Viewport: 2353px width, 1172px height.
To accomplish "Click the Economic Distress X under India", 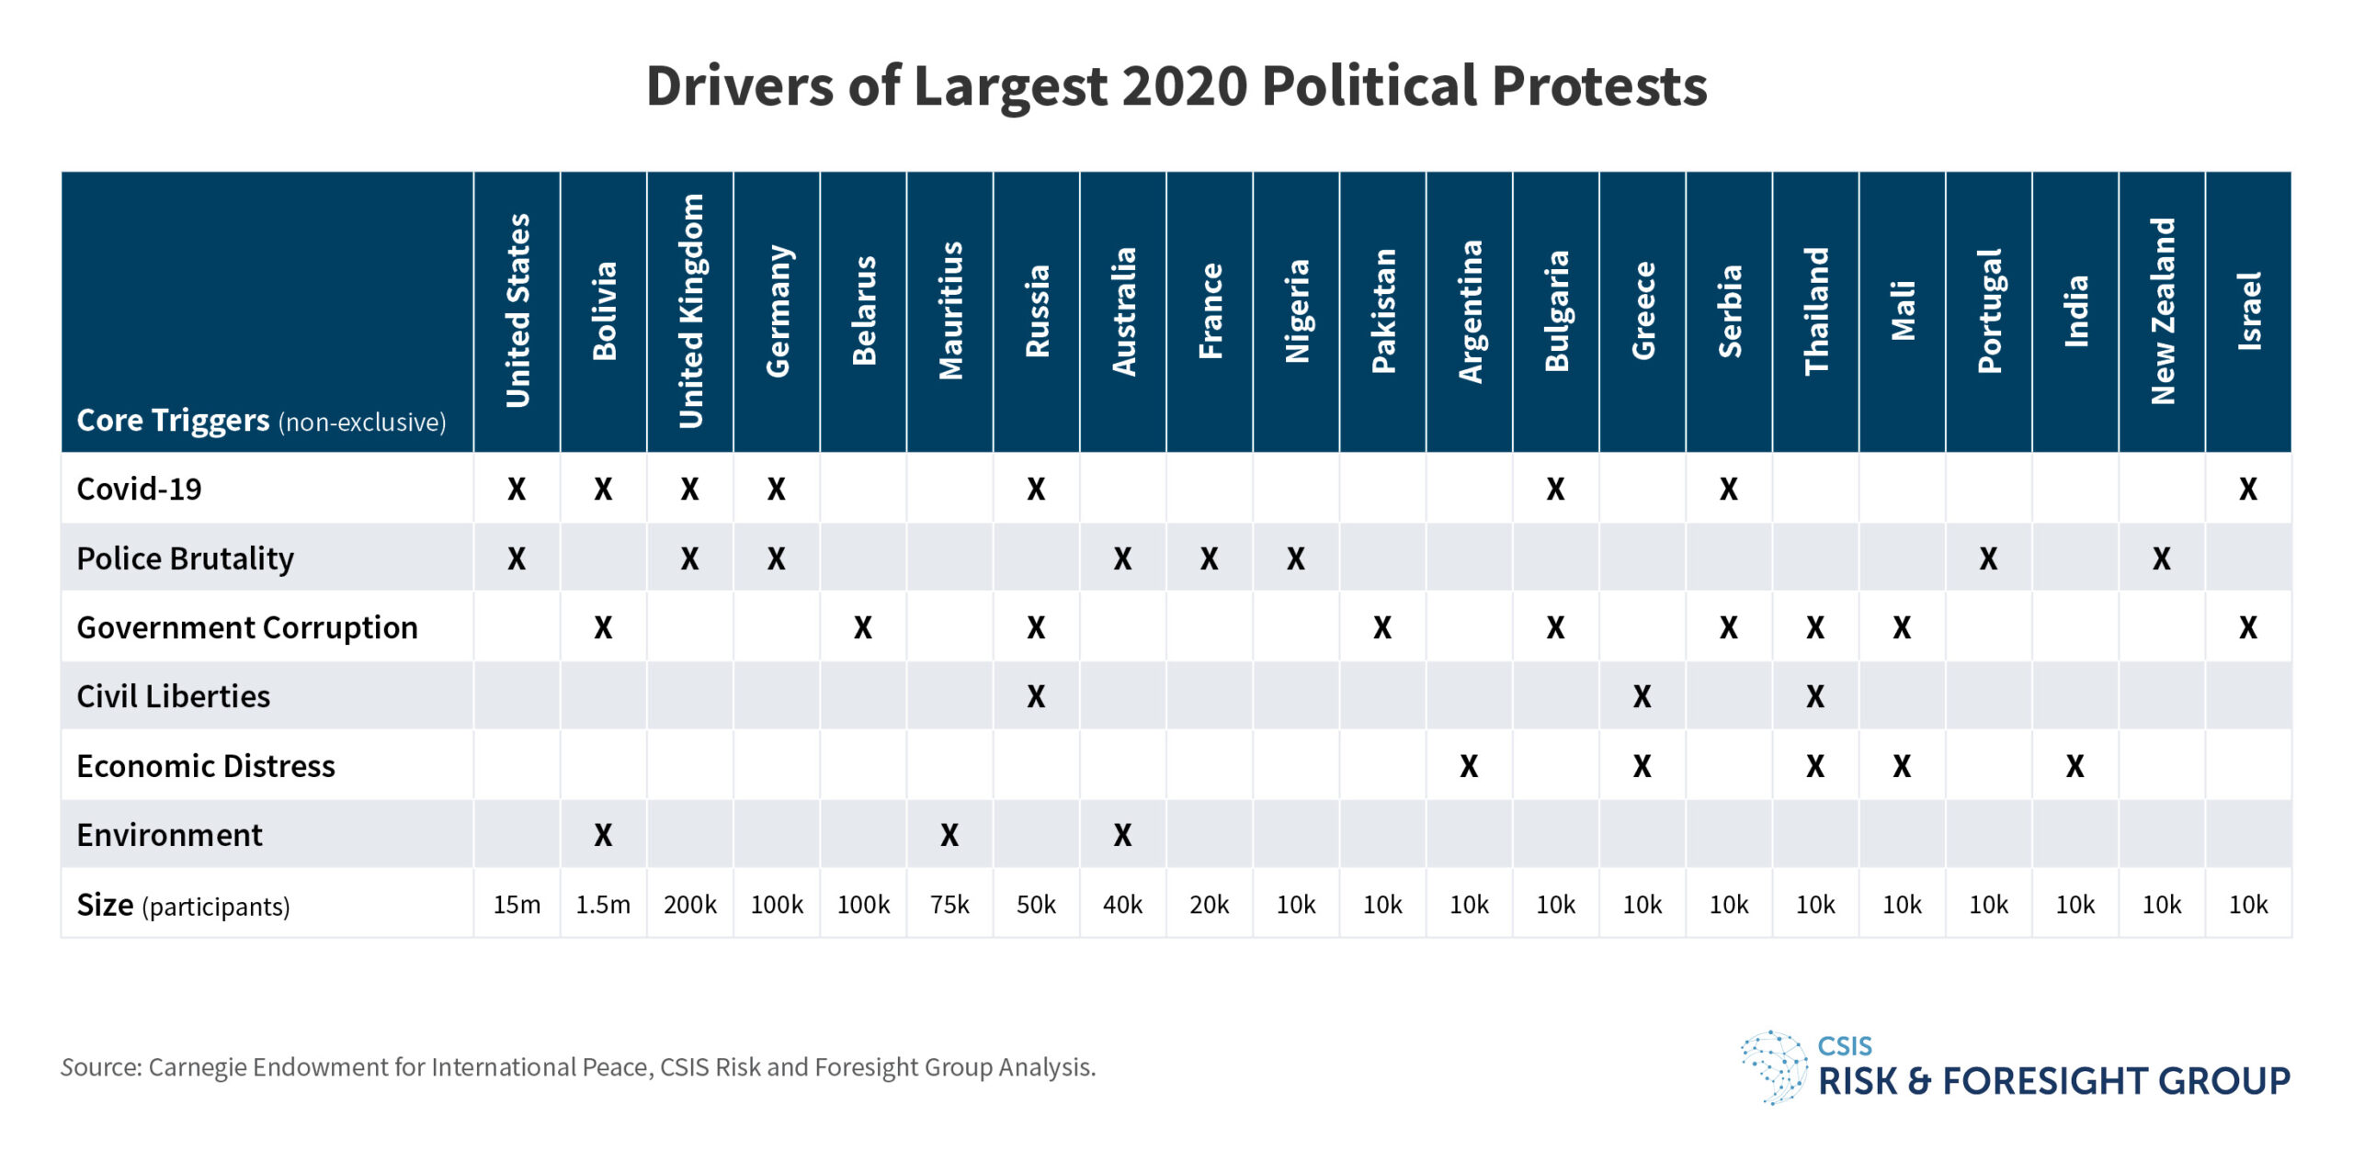I will coord(2075,766).
